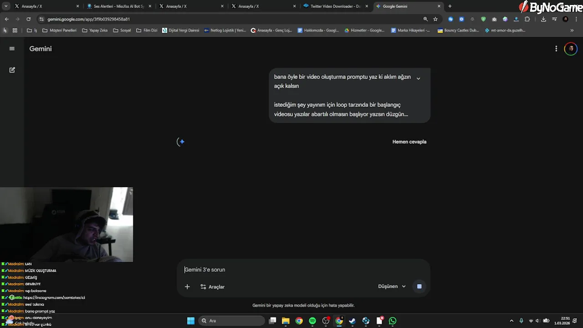Viewport: 583px width, 328px height.
Task: Open the Araçlar tools menu
Action: tap(212, 287)
